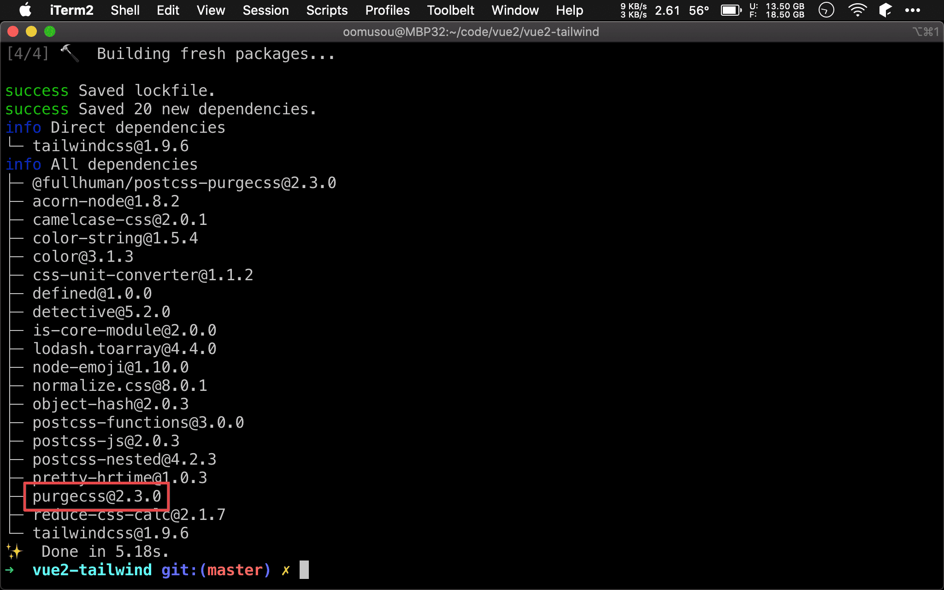Viewport: 944px width, 590px height.
Task: Close the iTerm2 window with red button
Action: click(x=13, y=31)
